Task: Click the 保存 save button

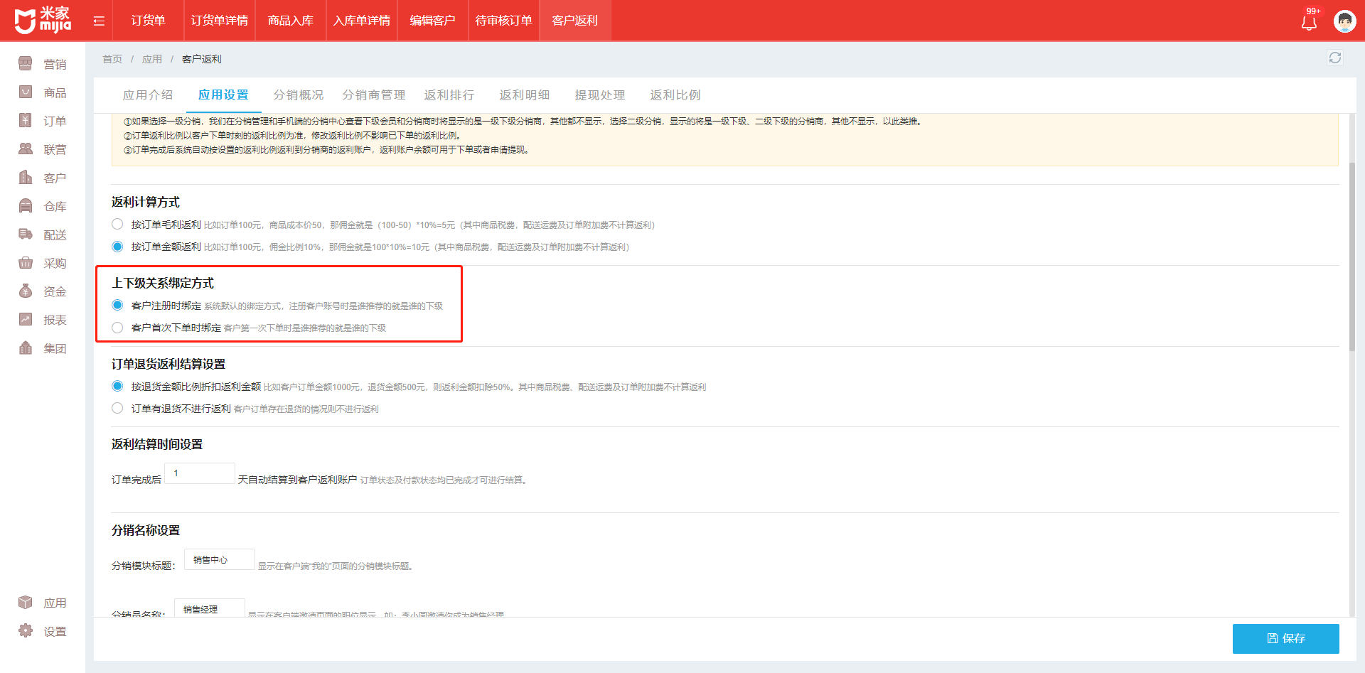Action: tap(1285, 638)
